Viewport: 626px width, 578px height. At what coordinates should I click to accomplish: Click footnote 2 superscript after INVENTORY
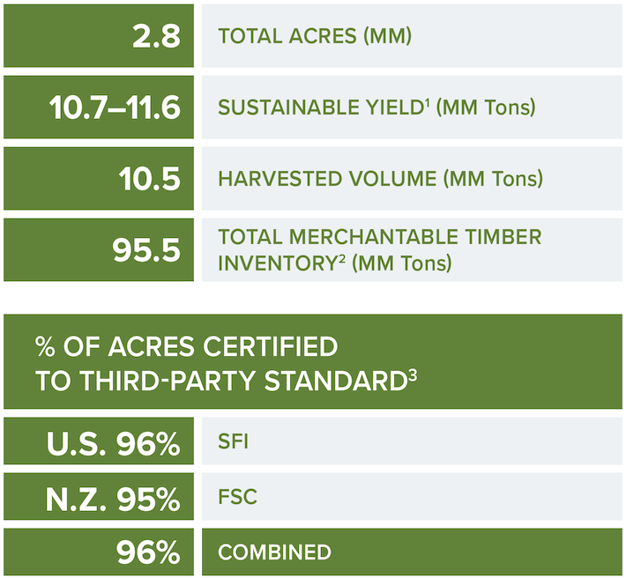click(342, 258)
